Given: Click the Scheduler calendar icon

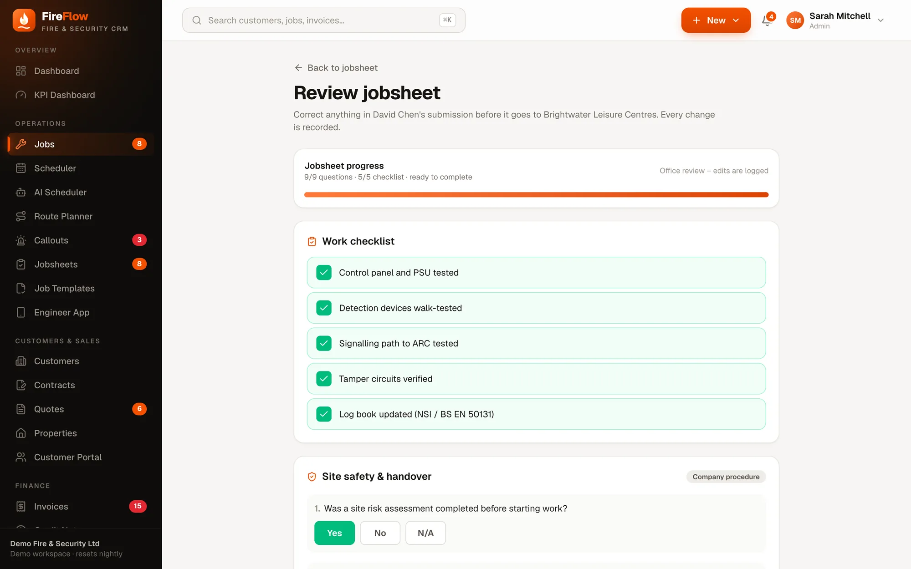Looking at the screenshot, I should pyautogui.click(x=21, y=168).
